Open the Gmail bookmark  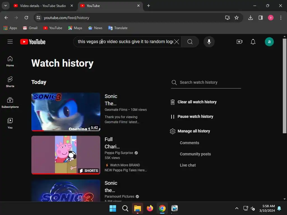30,28
